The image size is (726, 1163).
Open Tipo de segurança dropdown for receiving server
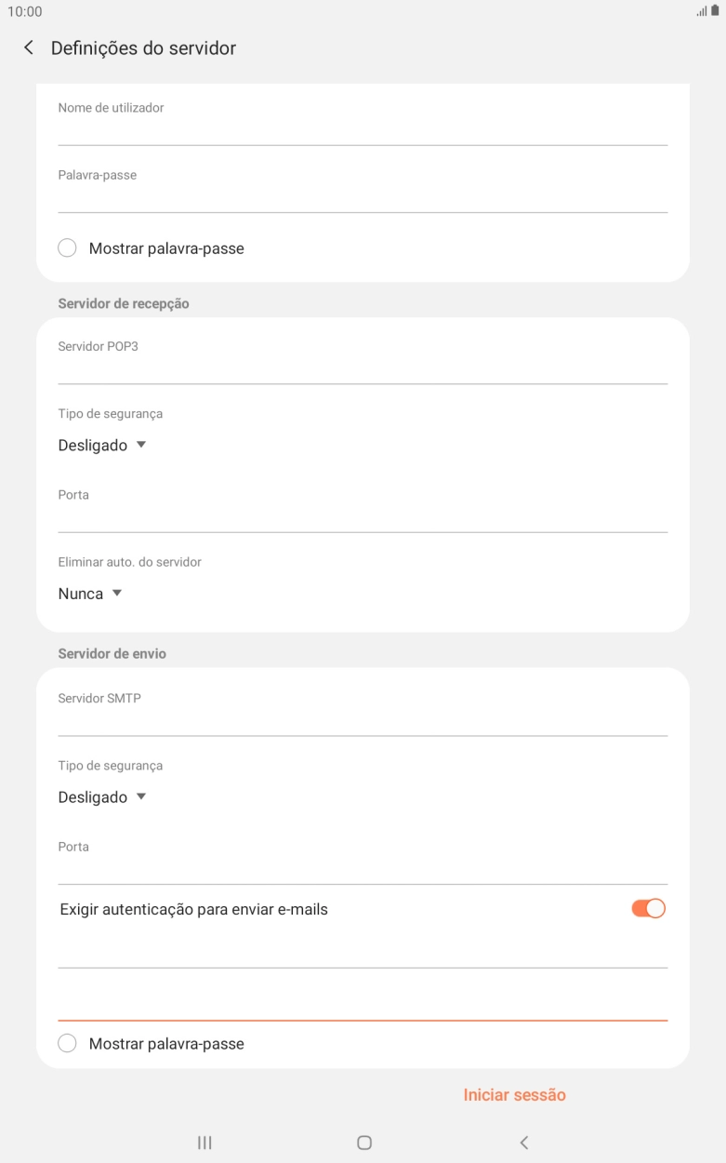pyautogui.click(x=102, y=445)
